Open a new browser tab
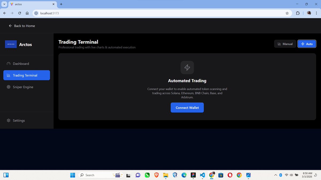The height and width of the screenshot is (180, 321). [x=61, y=4]
